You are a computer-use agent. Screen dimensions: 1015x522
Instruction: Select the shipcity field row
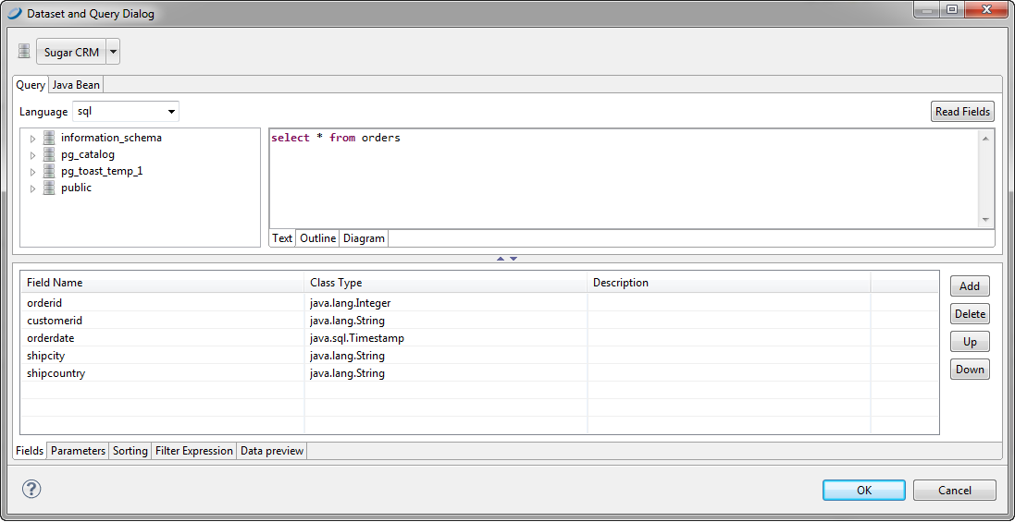(x=479, y=356)
